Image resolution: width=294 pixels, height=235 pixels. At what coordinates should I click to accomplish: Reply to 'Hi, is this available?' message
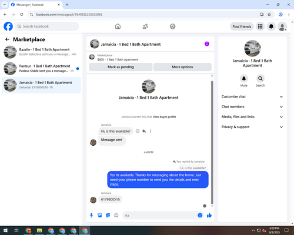(144, 131)
